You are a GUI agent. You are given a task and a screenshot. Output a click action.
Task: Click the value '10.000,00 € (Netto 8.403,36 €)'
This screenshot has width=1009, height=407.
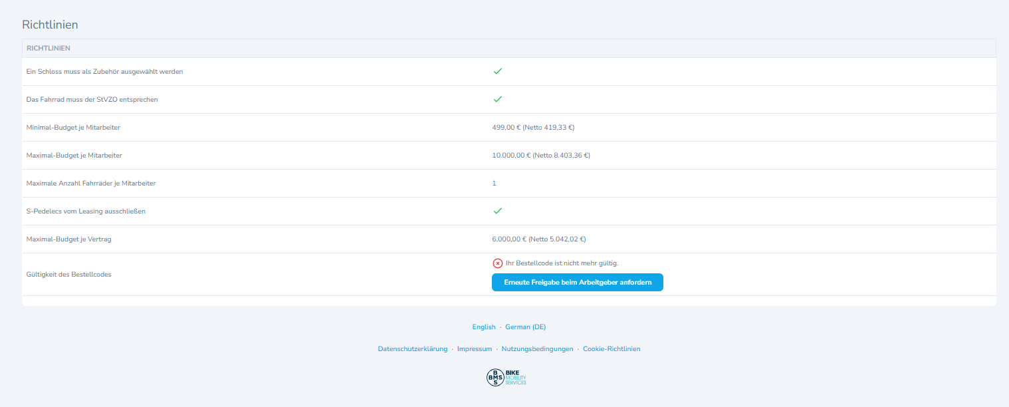pyautogui.click(x=541, y=155)
